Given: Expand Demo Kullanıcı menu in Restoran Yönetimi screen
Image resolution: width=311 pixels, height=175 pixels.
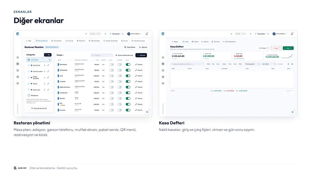Looking at the screenshot, I should (x=135, y=34).
